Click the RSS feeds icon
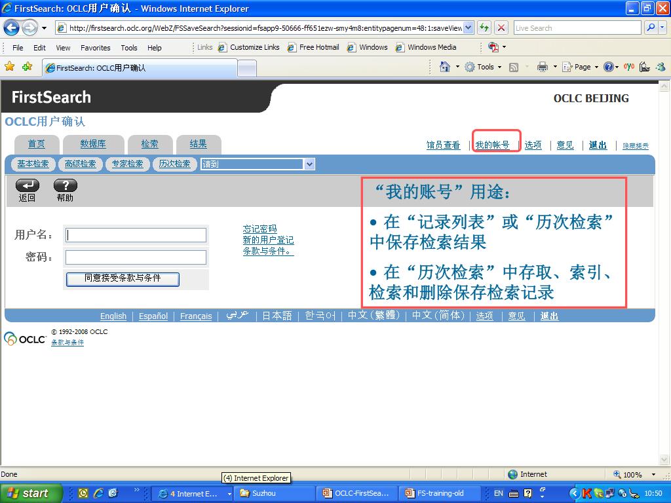The width and height of the screenshot is (671, 503). pyautogui.click(x=514, y=67)
